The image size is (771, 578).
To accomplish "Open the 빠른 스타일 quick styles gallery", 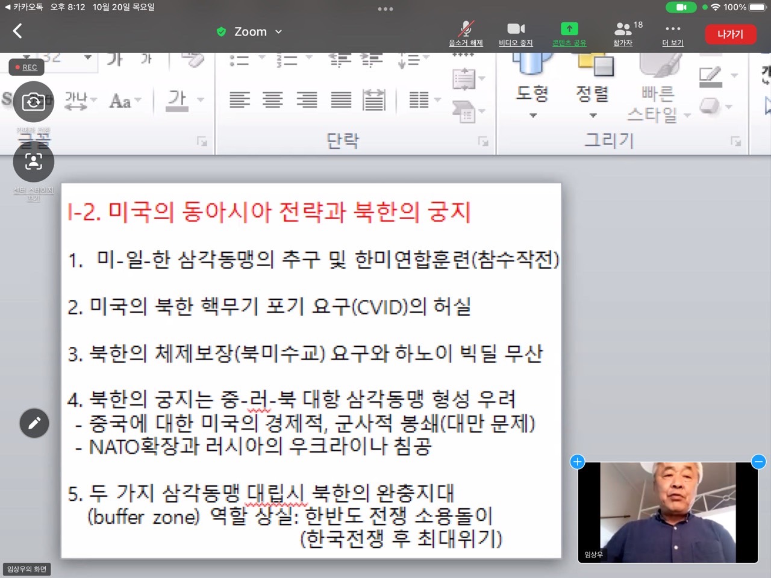I will [x=658, y=89].
